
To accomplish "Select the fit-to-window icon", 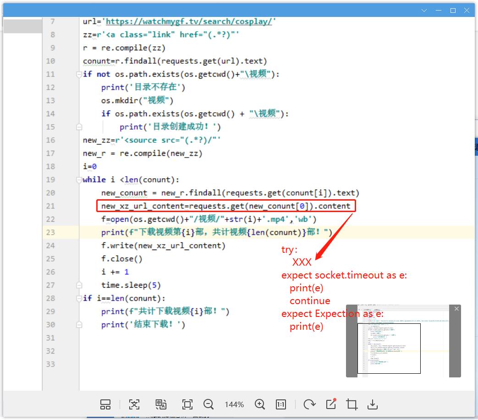I will point(187,404).
